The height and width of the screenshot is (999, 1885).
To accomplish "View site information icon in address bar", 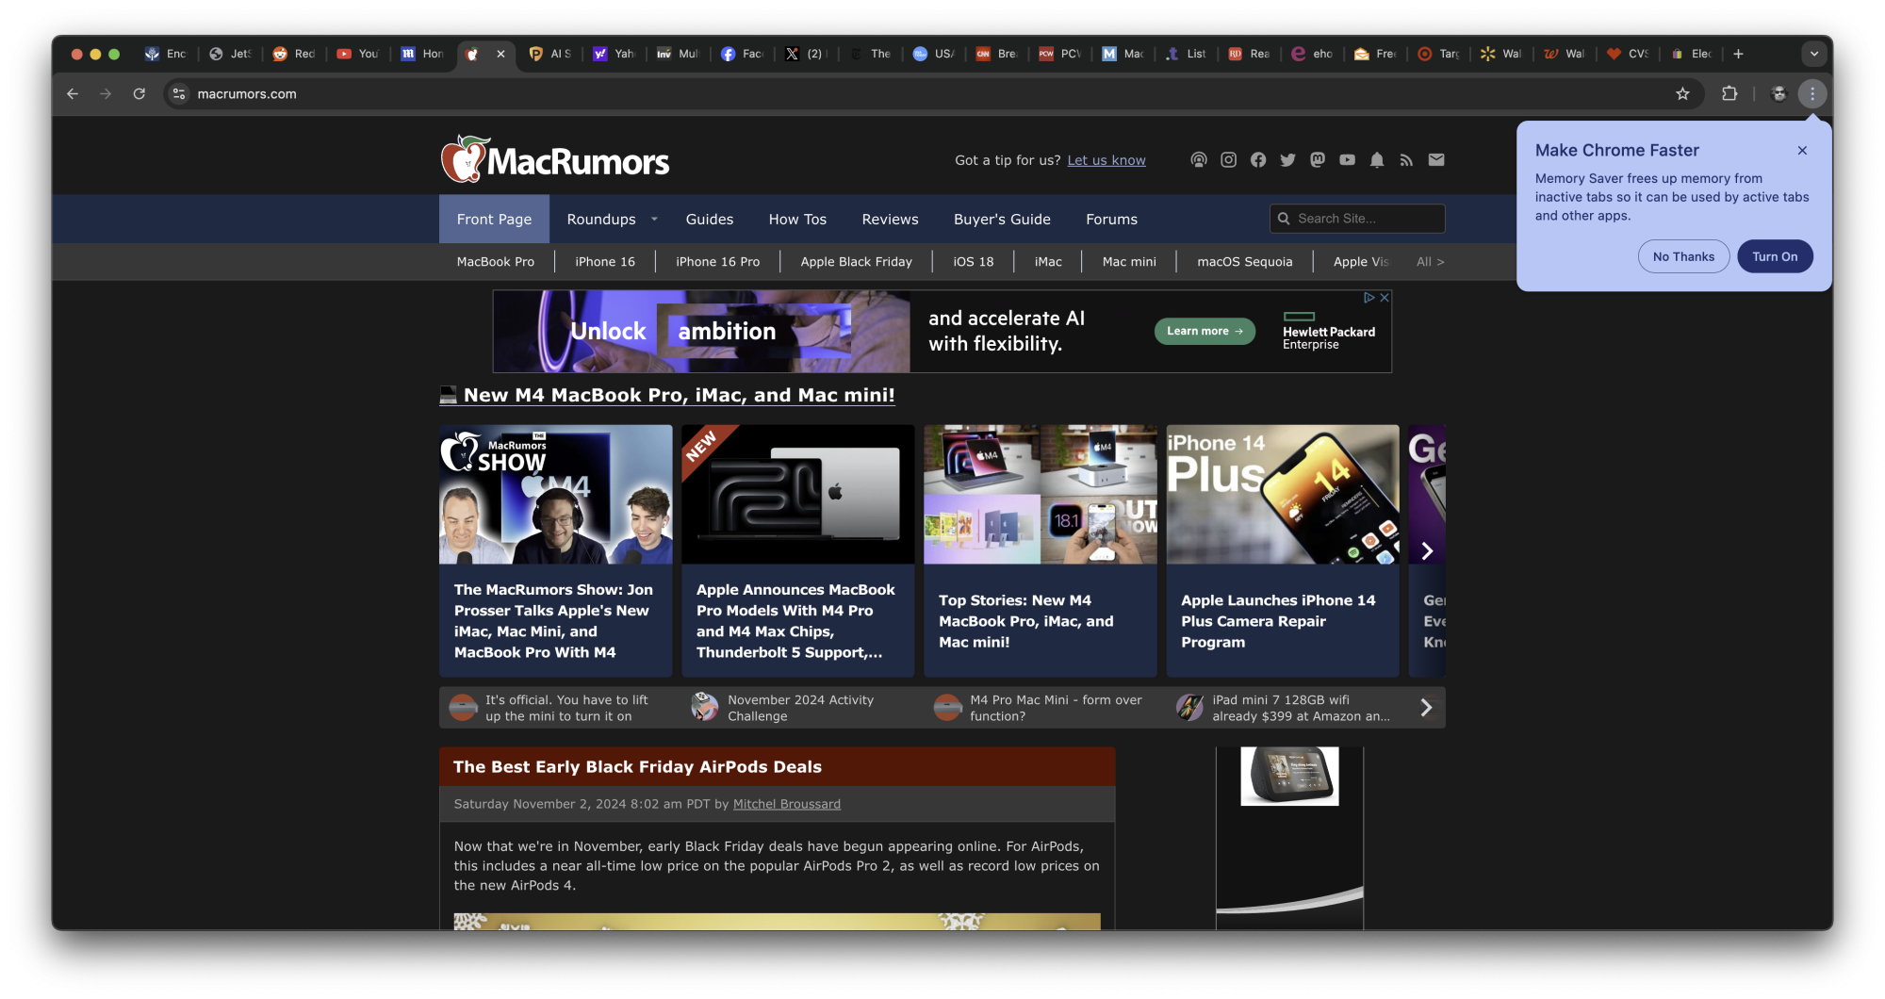I will click(179, 93).
